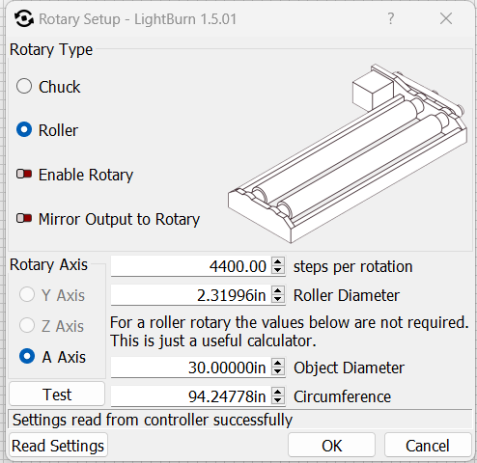Open the help question mark

coord(391,18)
